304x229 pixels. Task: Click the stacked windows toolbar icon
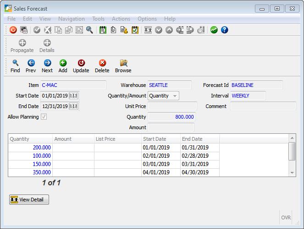pos(24,30)
